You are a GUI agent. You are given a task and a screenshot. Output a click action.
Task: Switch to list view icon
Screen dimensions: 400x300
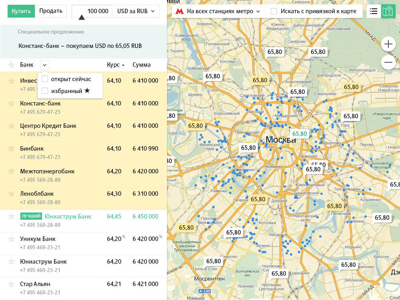[x=374, y=11]
